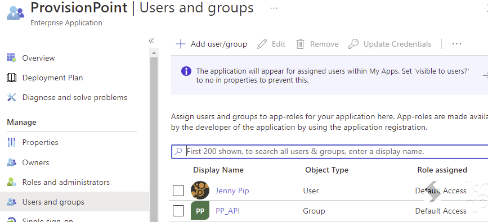Image resolution: width=488 pixels, height=222 pixels.
Task: Click the Roles and administrators icon
Action: click(11, 182)
